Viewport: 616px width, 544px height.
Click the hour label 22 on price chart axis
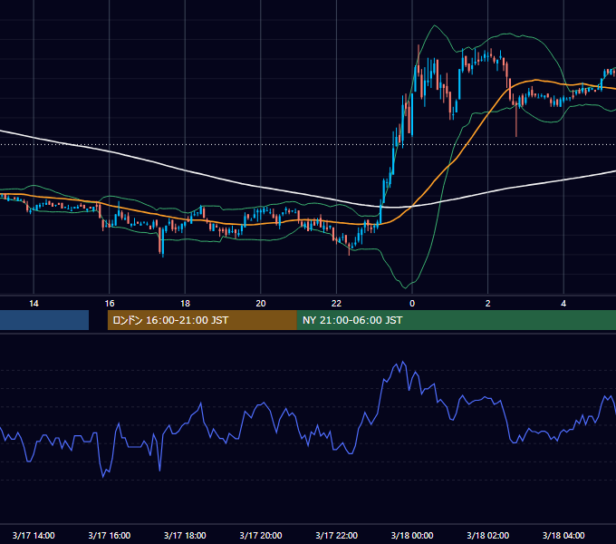(x=336, y=304)
